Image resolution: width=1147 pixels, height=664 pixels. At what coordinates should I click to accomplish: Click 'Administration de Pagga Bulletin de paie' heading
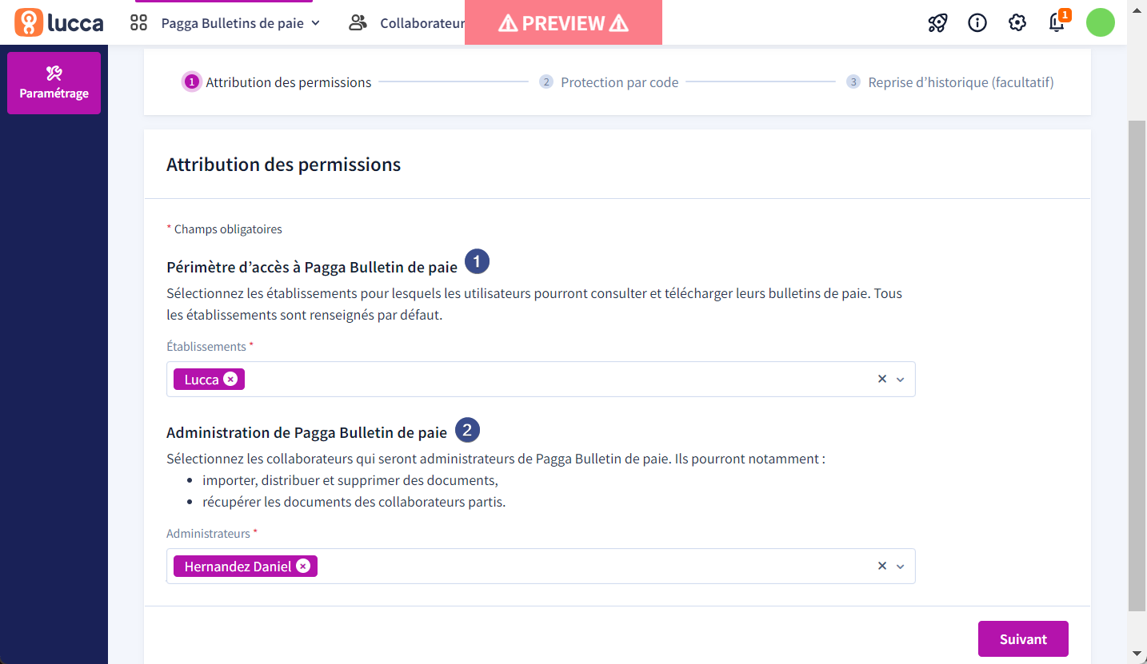(x=306, y=432)
